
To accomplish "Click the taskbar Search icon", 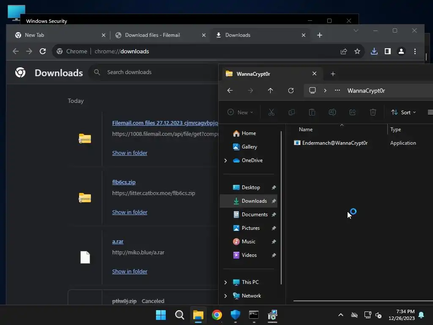I will [179, 315].
